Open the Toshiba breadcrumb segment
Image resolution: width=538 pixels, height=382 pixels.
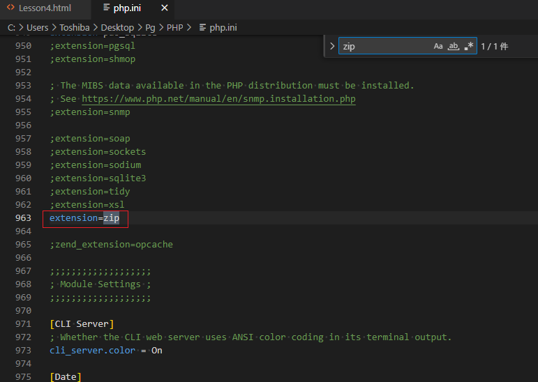coord(75,27)
